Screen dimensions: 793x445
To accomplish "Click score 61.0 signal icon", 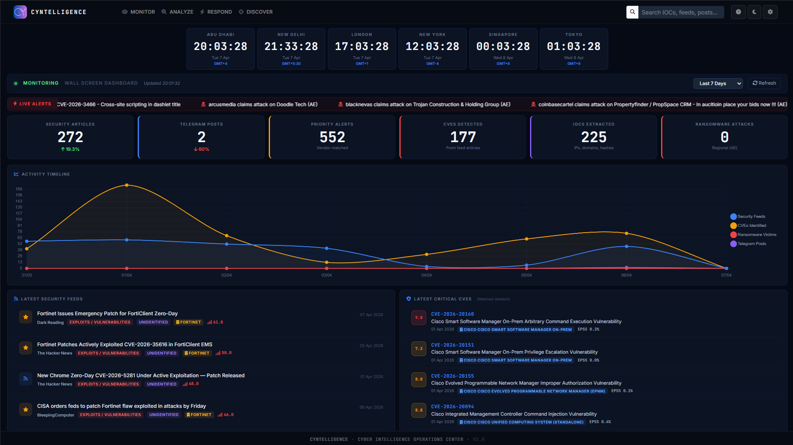I will coord(209,322).
